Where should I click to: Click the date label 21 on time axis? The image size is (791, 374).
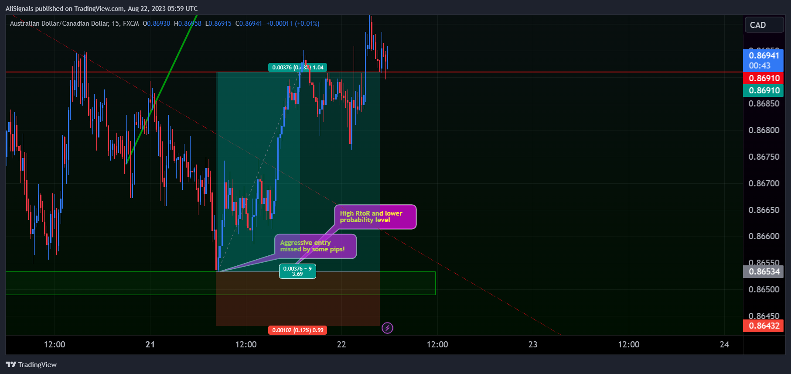coord(150,344)
